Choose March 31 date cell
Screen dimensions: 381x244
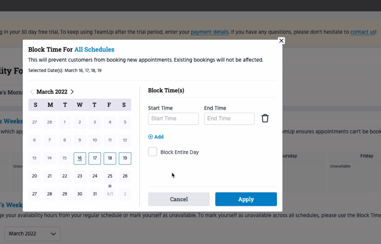(95, 194)
